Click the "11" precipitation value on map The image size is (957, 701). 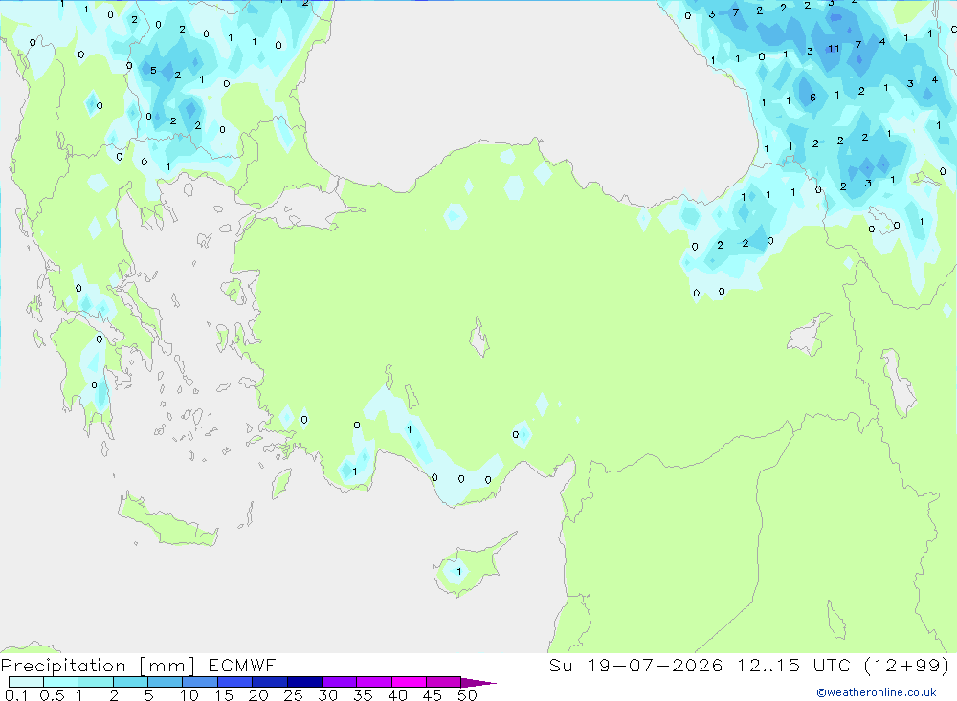[834, 48]
